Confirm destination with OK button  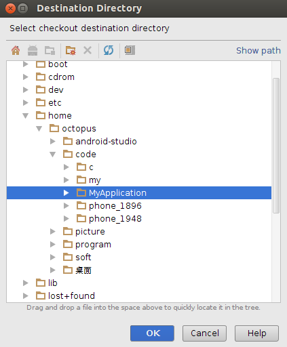click(x=152, y=333)
